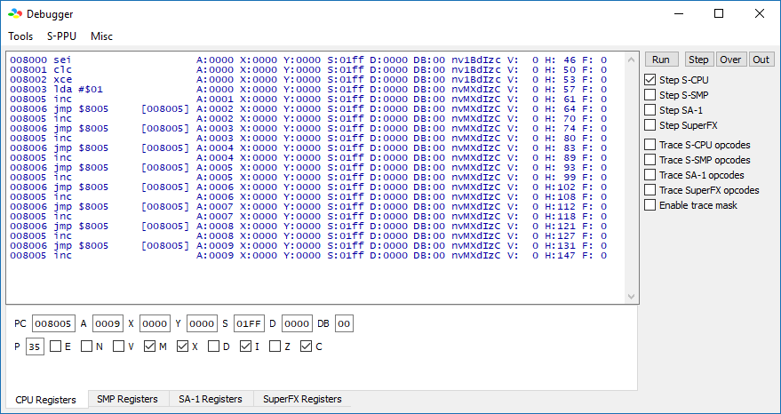Click the last trace line with H:147

(308, 256)
